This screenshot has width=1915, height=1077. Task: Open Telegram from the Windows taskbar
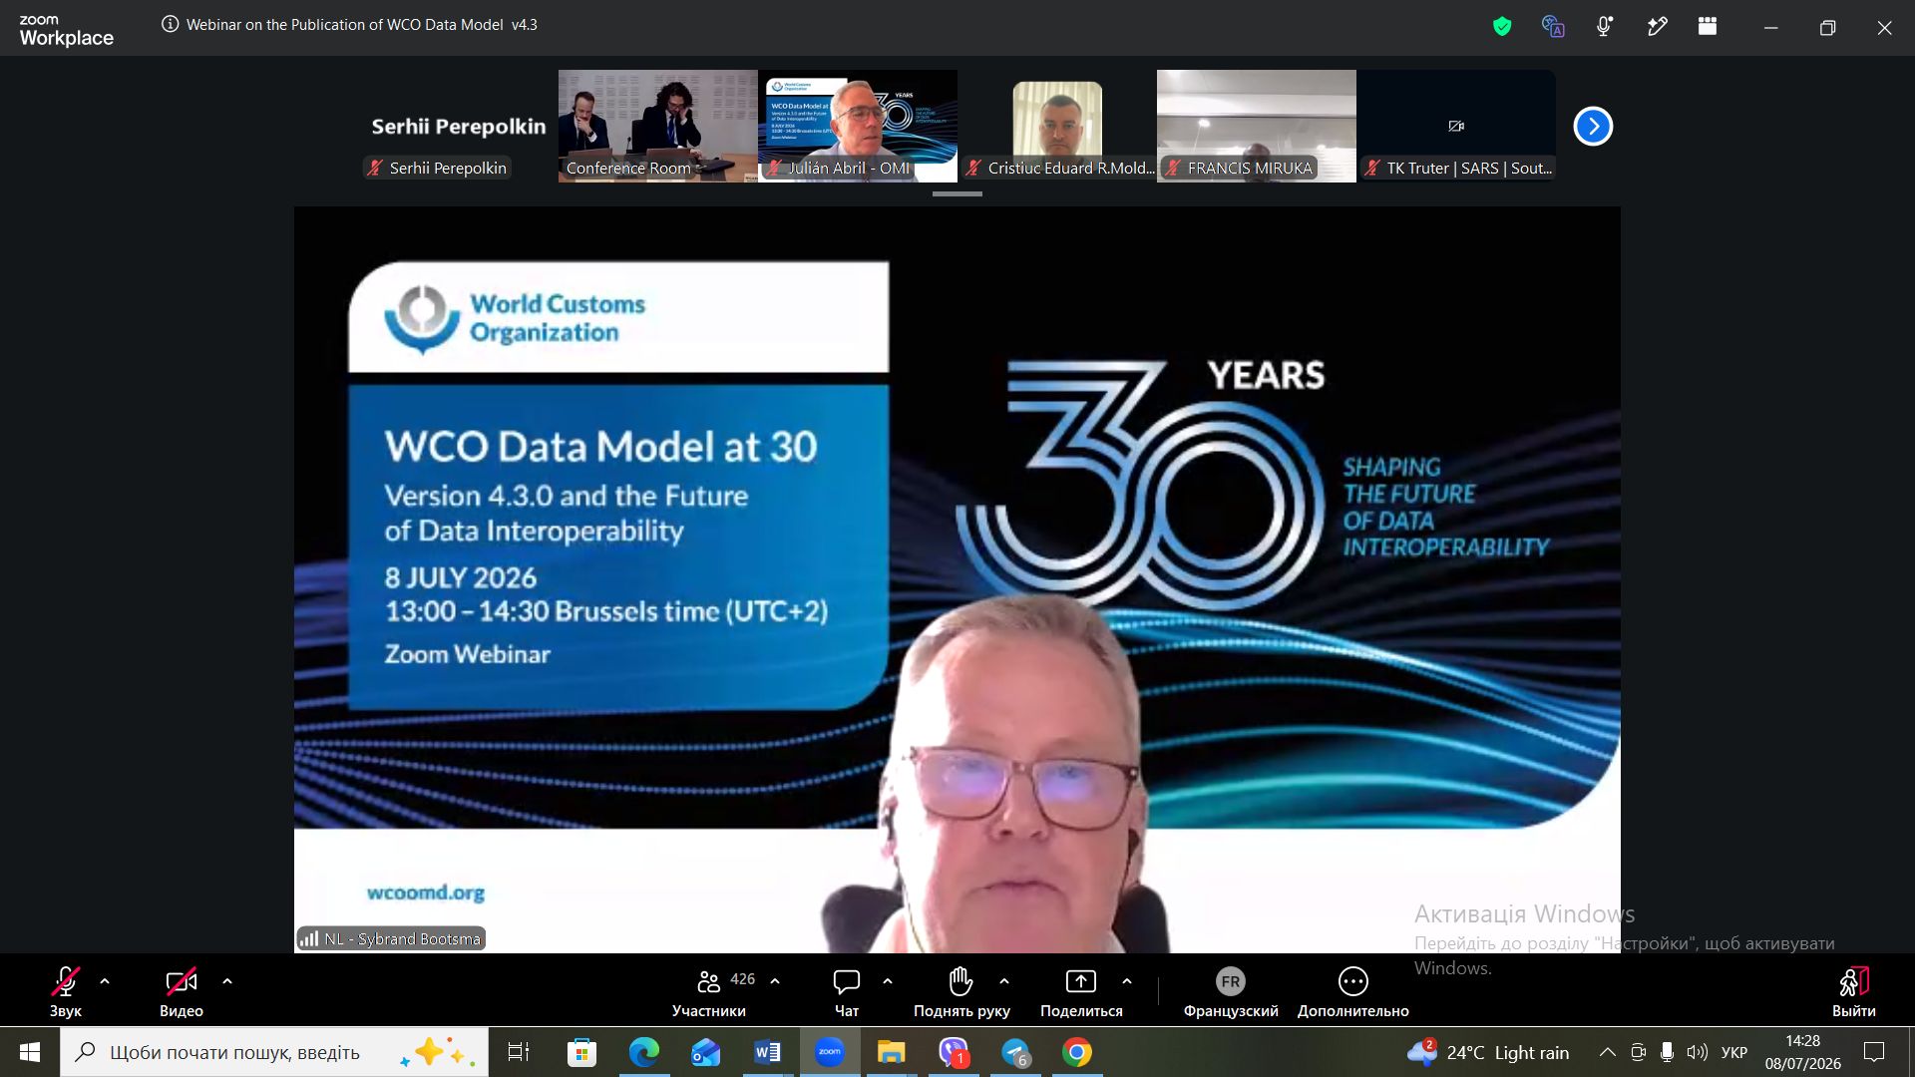(1015, 1052)
